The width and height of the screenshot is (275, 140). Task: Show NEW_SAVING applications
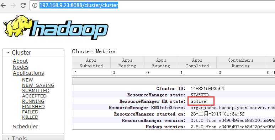click(x=38, y=85)
